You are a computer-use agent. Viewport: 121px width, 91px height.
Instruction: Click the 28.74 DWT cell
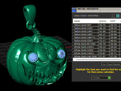point(114,25)
